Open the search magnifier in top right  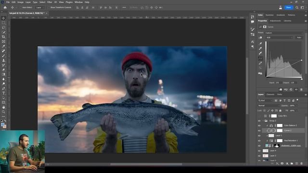click(x=297, y=8)
